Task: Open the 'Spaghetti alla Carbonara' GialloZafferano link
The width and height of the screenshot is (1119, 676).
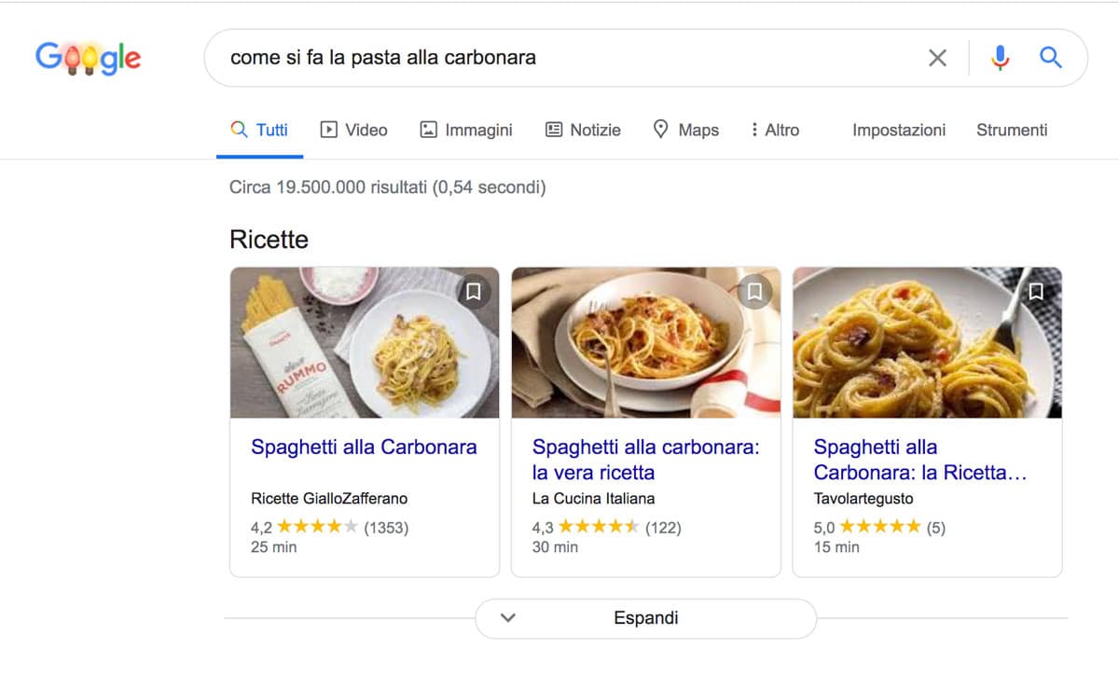Action: pyautogui.click(x=364, y=447)
